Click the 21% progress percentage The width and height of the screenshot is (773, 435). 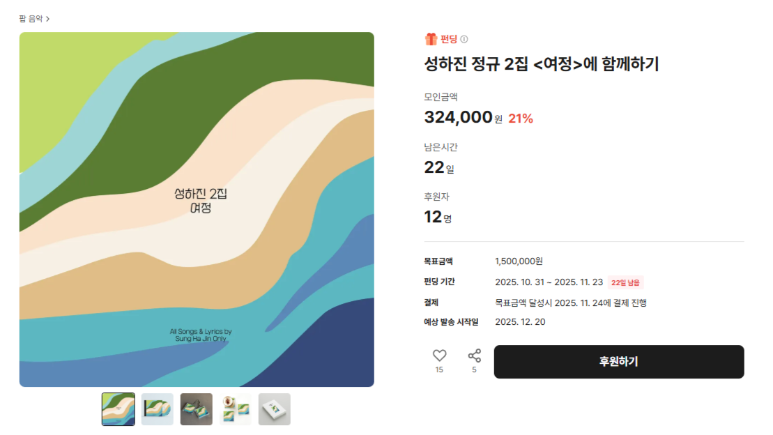tap(521, 119)
